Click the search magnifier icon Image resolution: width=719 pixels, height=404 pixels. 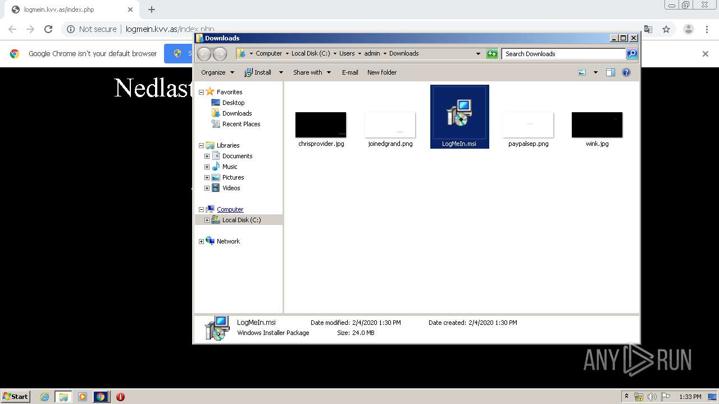pos(632,54)
